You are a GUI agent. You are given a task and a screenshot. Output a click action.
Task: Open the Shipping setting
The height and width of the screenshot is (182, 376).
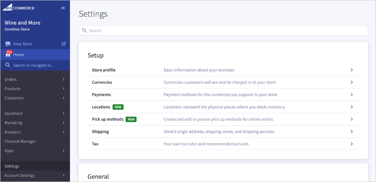[x=223, y=132]
